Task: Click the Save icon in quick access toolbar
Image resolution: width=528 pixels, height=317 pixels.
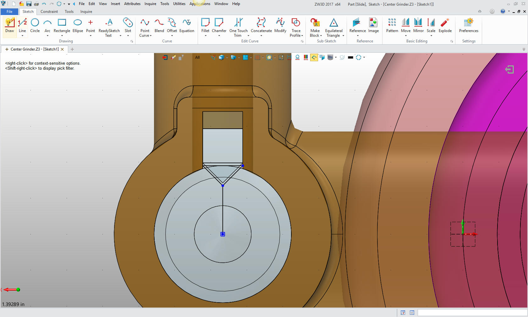Action: pyautogui.click(x=29, y=4)
